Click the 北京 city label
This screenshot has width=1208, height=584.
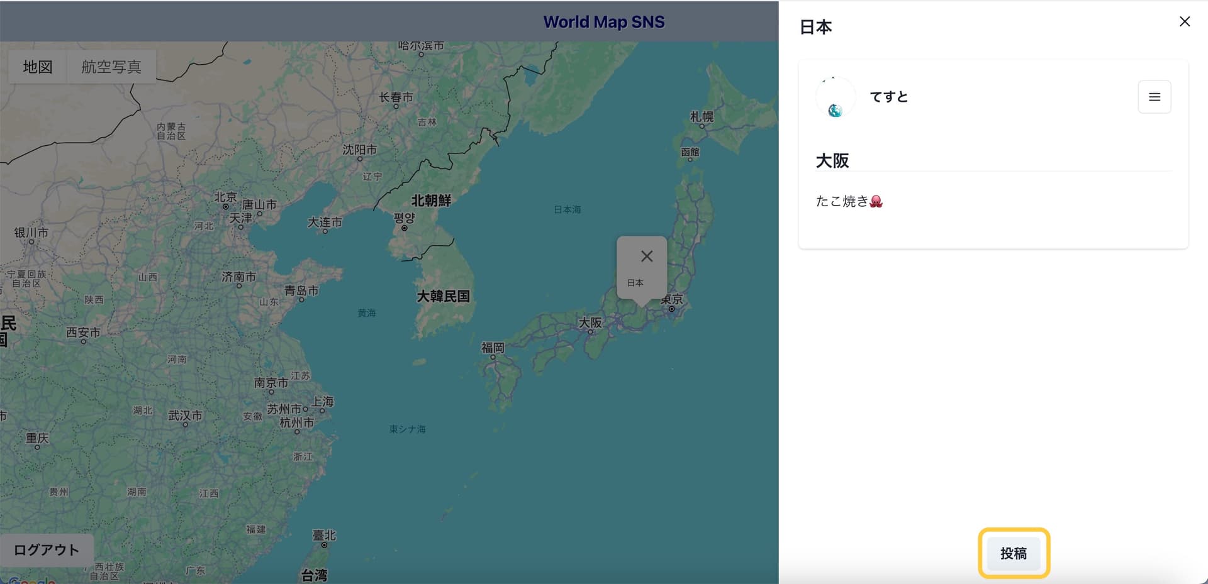click(225, 197)
